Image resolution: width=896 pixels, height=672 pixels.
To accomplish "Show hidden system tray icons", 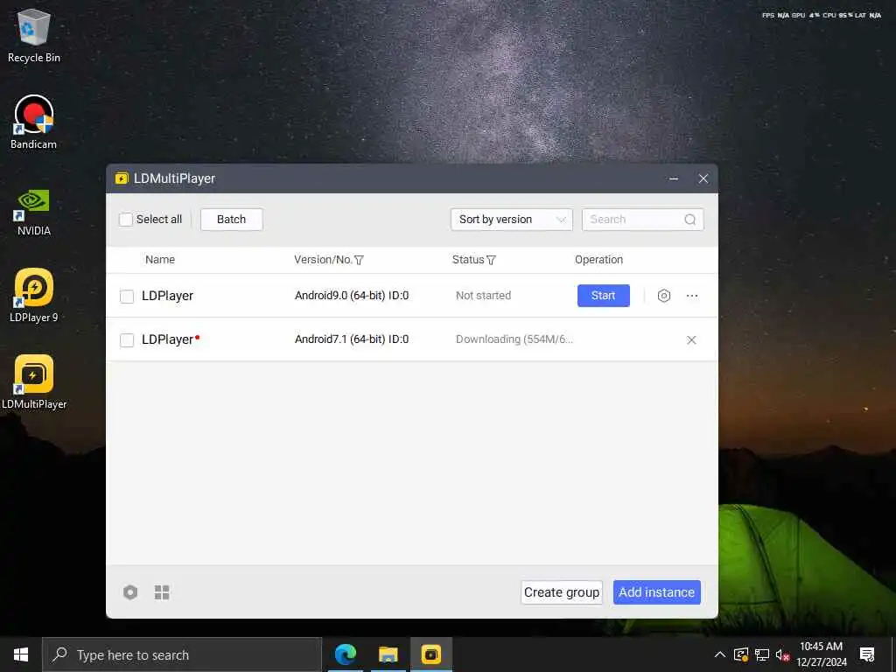I will pos(720,654).
